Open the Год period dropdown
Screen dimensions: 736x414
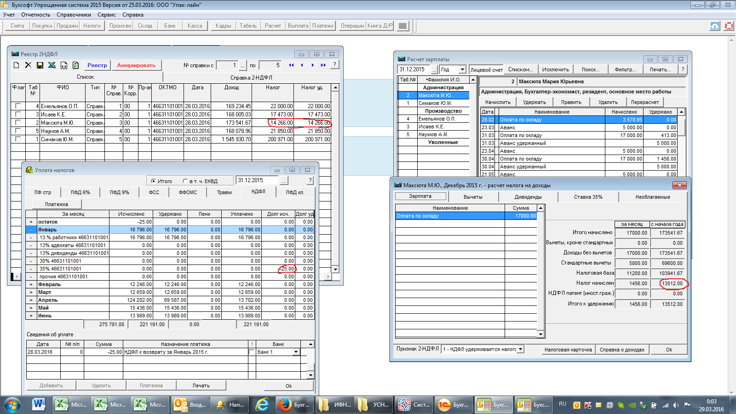click(462, 69)
